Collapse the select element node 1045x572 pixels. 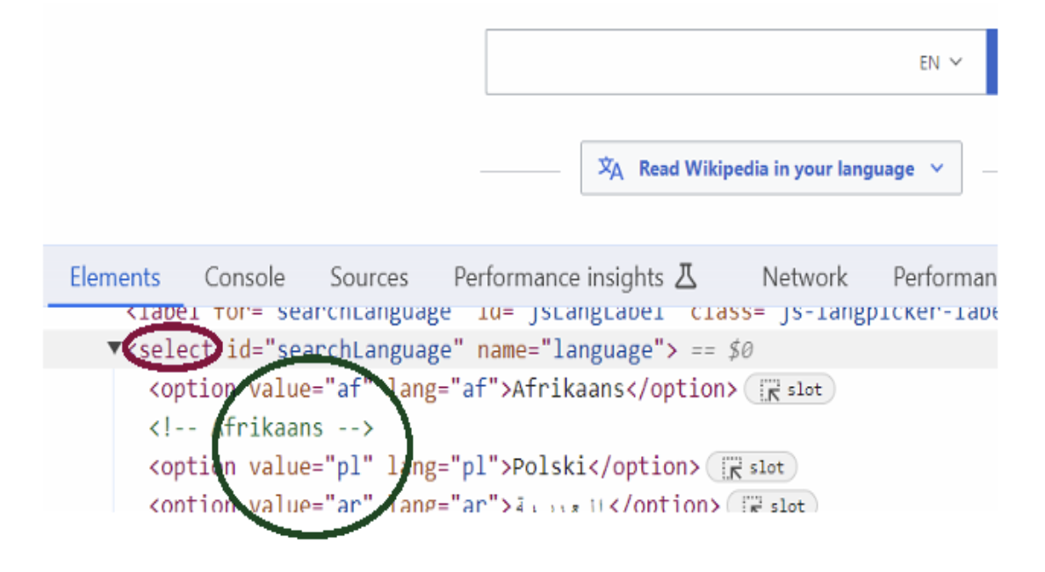[115, 348]
